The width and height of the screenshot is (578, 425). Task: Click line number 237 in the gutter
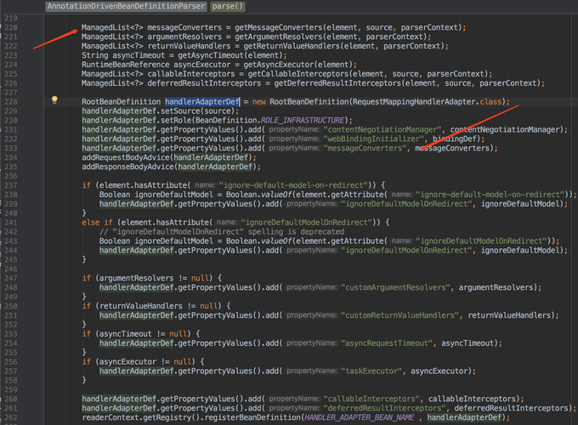(11, 185)
